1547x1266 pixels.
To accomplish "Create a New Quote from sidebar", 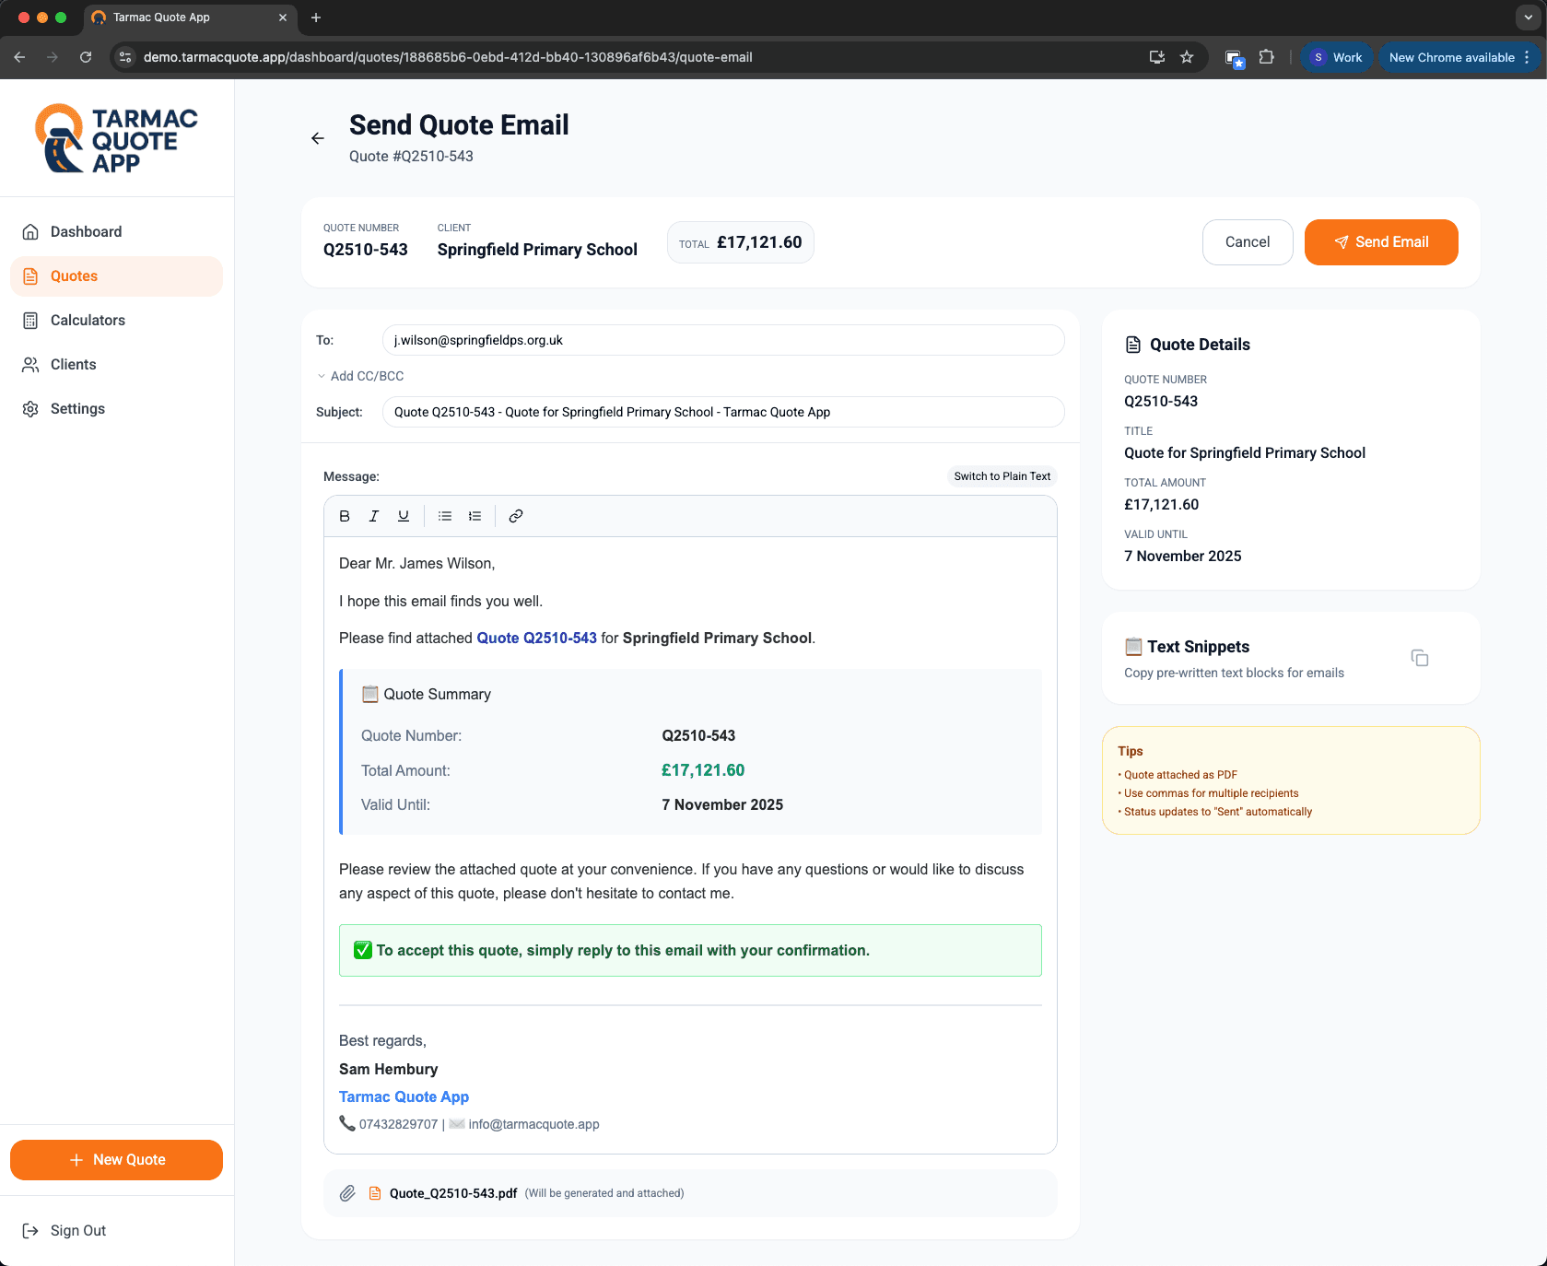I will (x=116, y=1160).
